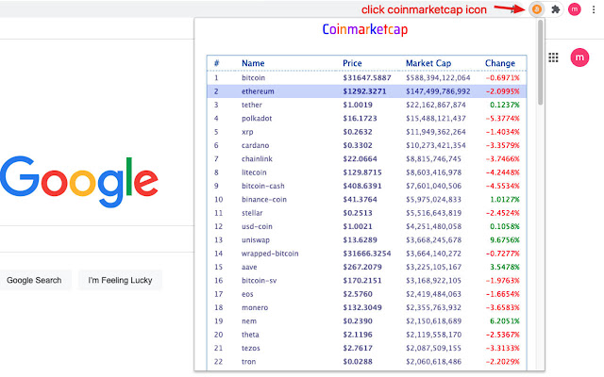Select the eos row name
This screenshot has width=604, height=377.
coord(247,294)
